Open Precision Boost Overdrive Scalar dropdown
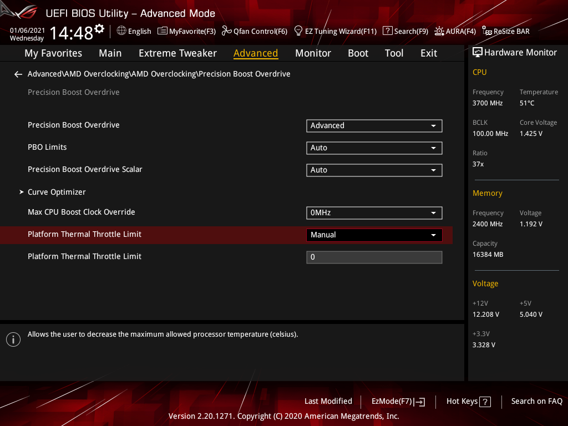The width and height of the screenshot is (568, 426). 374,170
